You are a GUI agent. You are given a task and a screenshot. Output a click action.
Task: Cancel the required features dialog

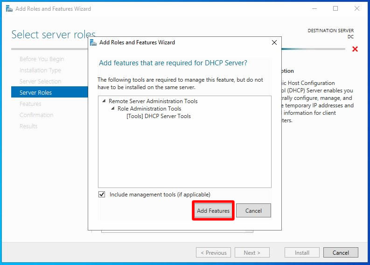(x=253, y=210)
